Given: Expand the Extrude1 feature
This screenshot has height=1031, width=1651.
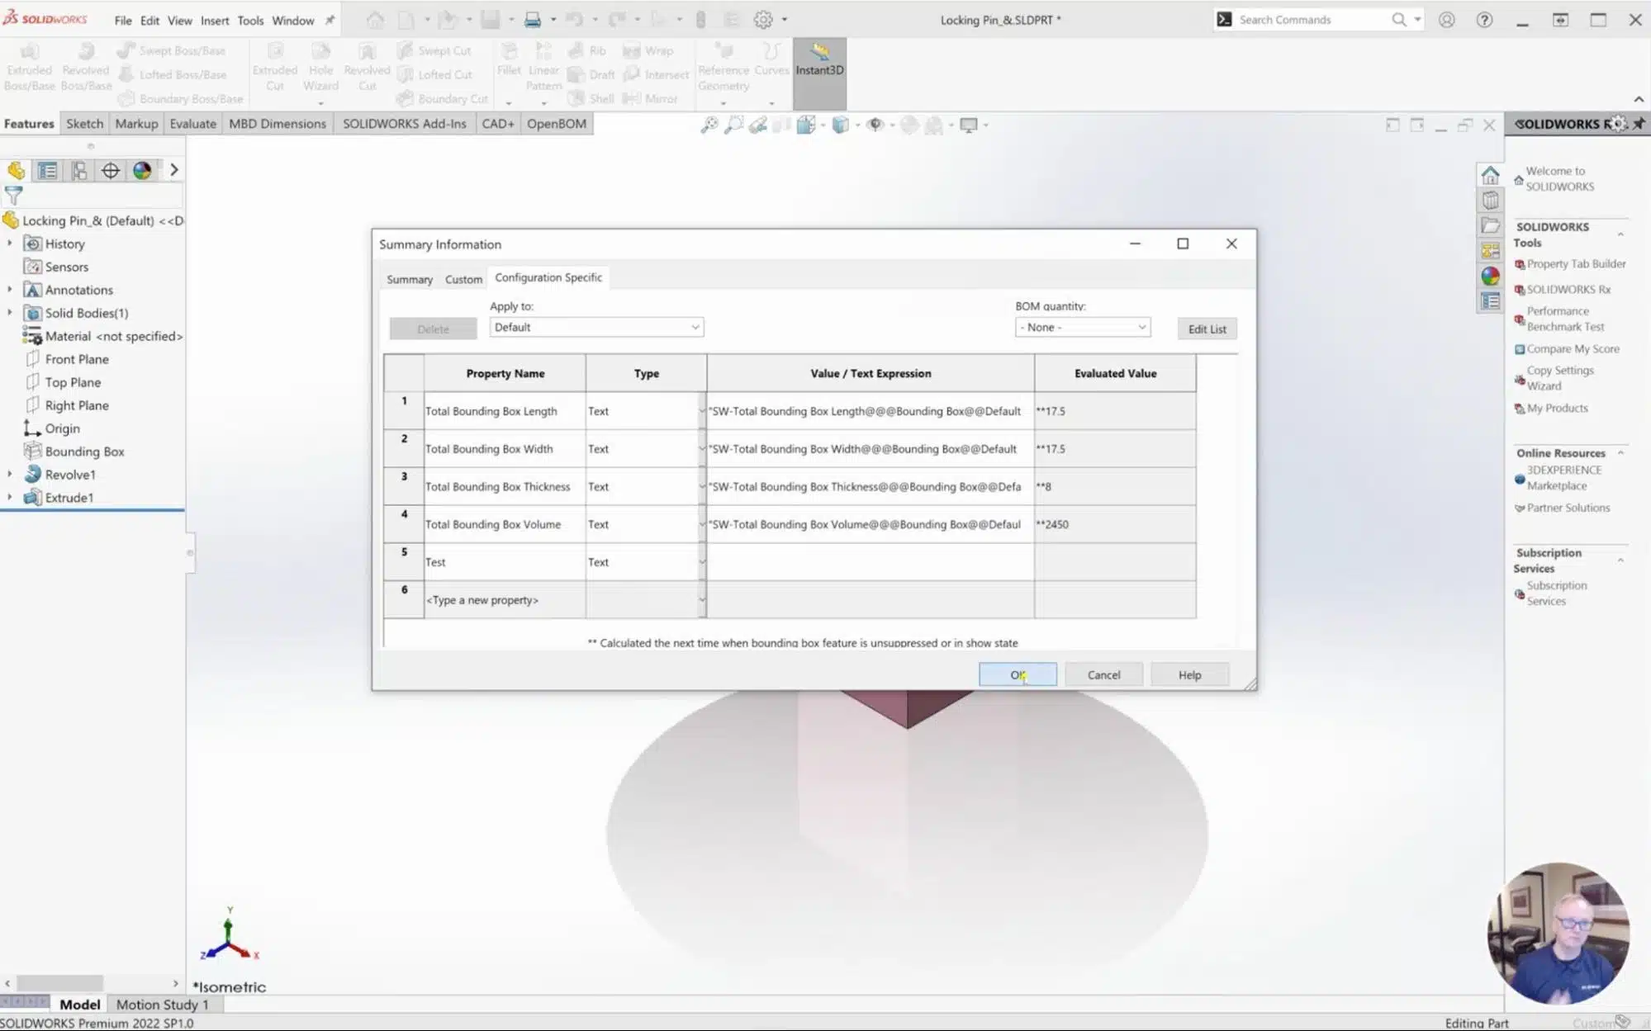Looking at the screenshot, I should click(x=10, y=498).
